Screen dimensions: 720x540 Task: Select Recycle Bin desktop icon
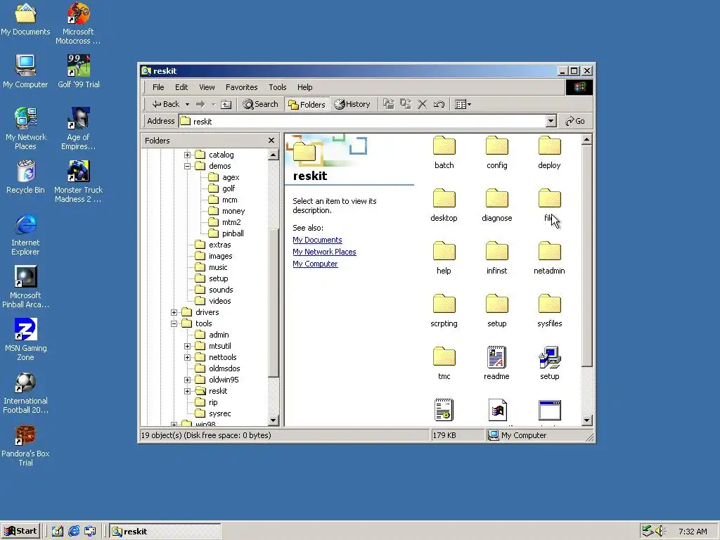(26, 177)
